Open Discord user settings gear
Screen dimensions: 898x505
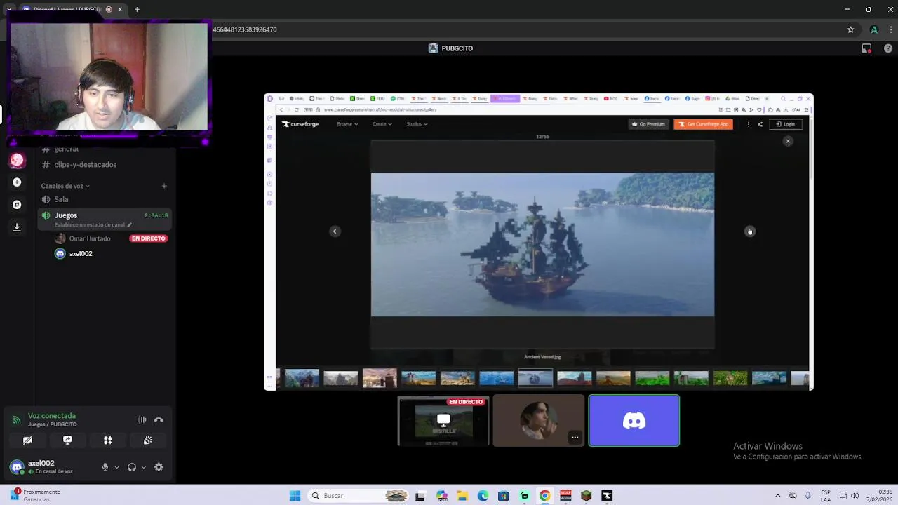tap(159, 467)
